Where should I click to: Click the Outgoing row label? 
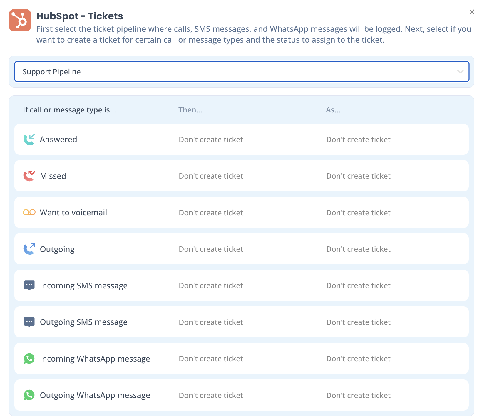tap(57, 249)
